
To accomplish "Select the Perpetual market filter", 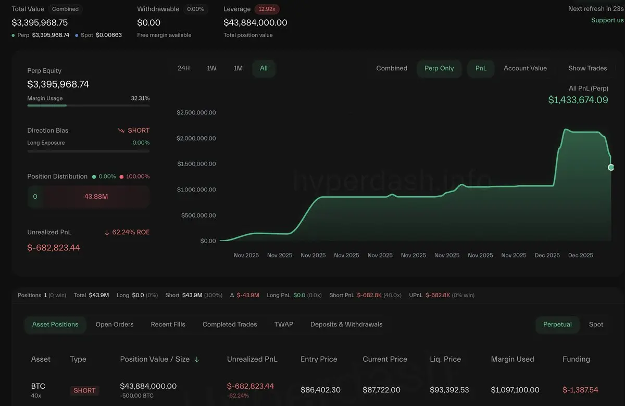I will coord(557,324).
